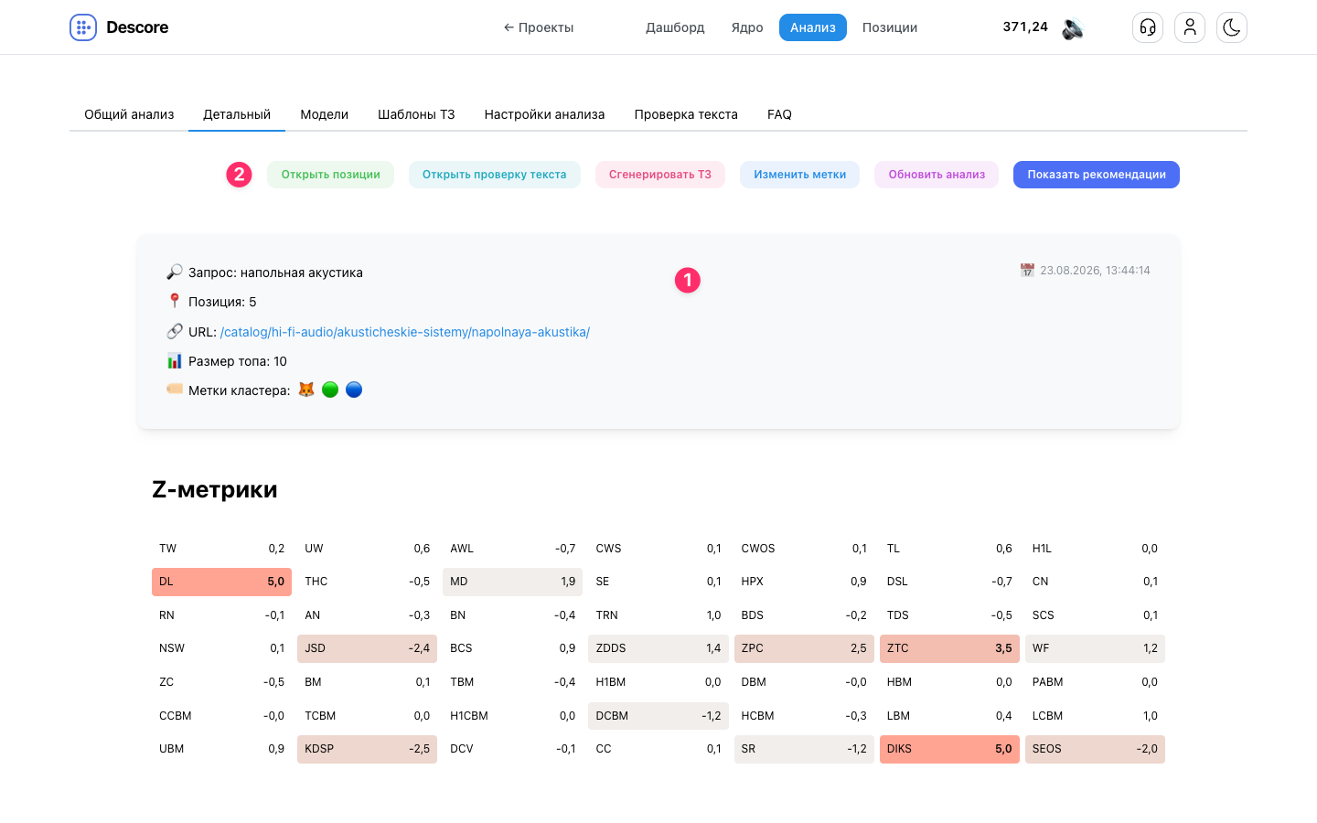Click the Открыть позиции button

pyautogui.click(x=330, y=175)
